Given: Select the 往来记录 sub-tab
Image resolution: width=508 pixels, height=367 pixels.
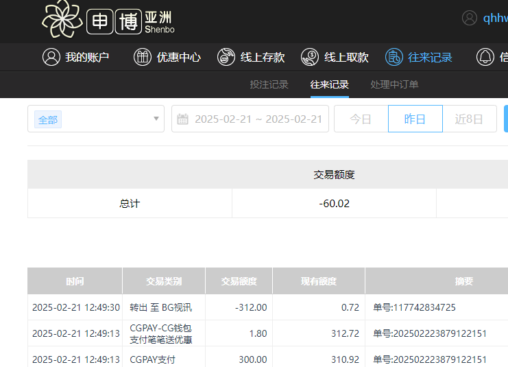Looking at the screenshot, I should (x=329, y=85).
